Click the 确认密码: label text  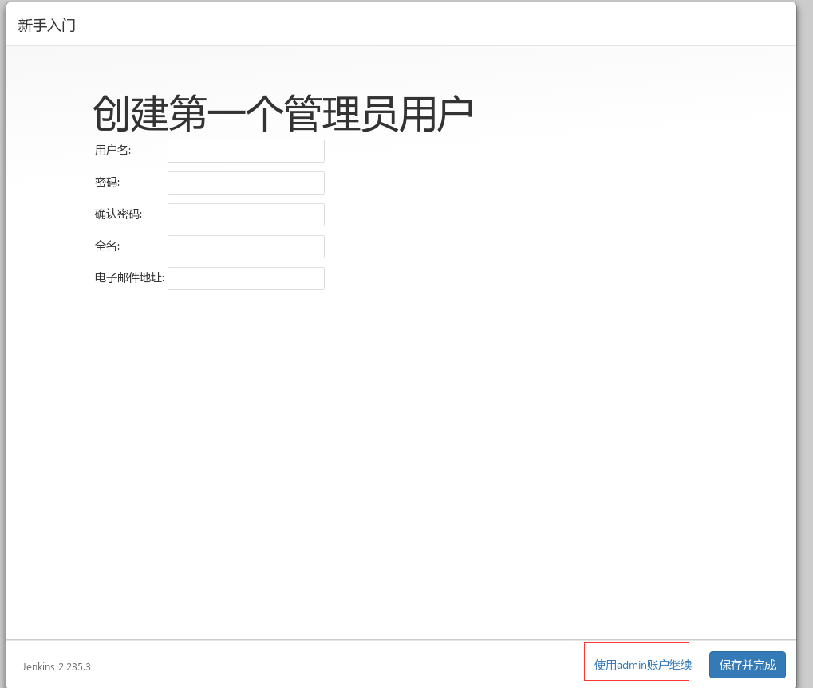pyautogui.click(x=118, y=214)
